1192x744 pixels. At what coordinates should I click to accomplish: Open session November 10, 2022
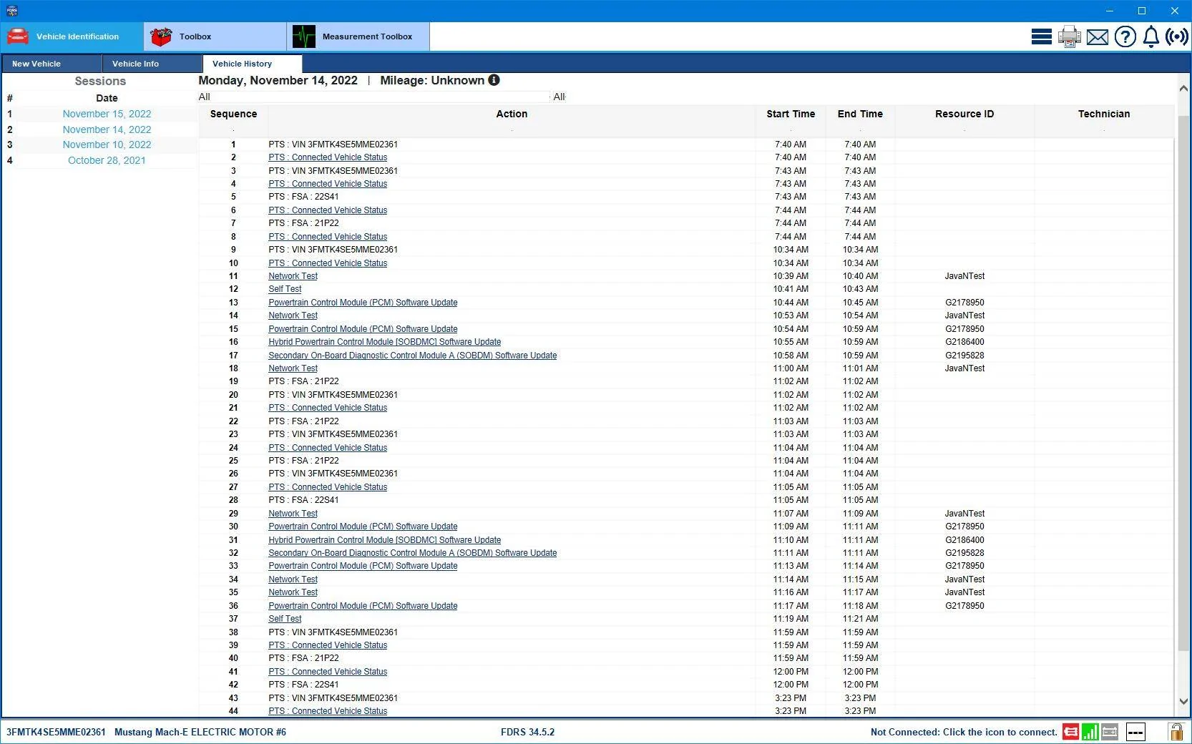pos(107,145)
